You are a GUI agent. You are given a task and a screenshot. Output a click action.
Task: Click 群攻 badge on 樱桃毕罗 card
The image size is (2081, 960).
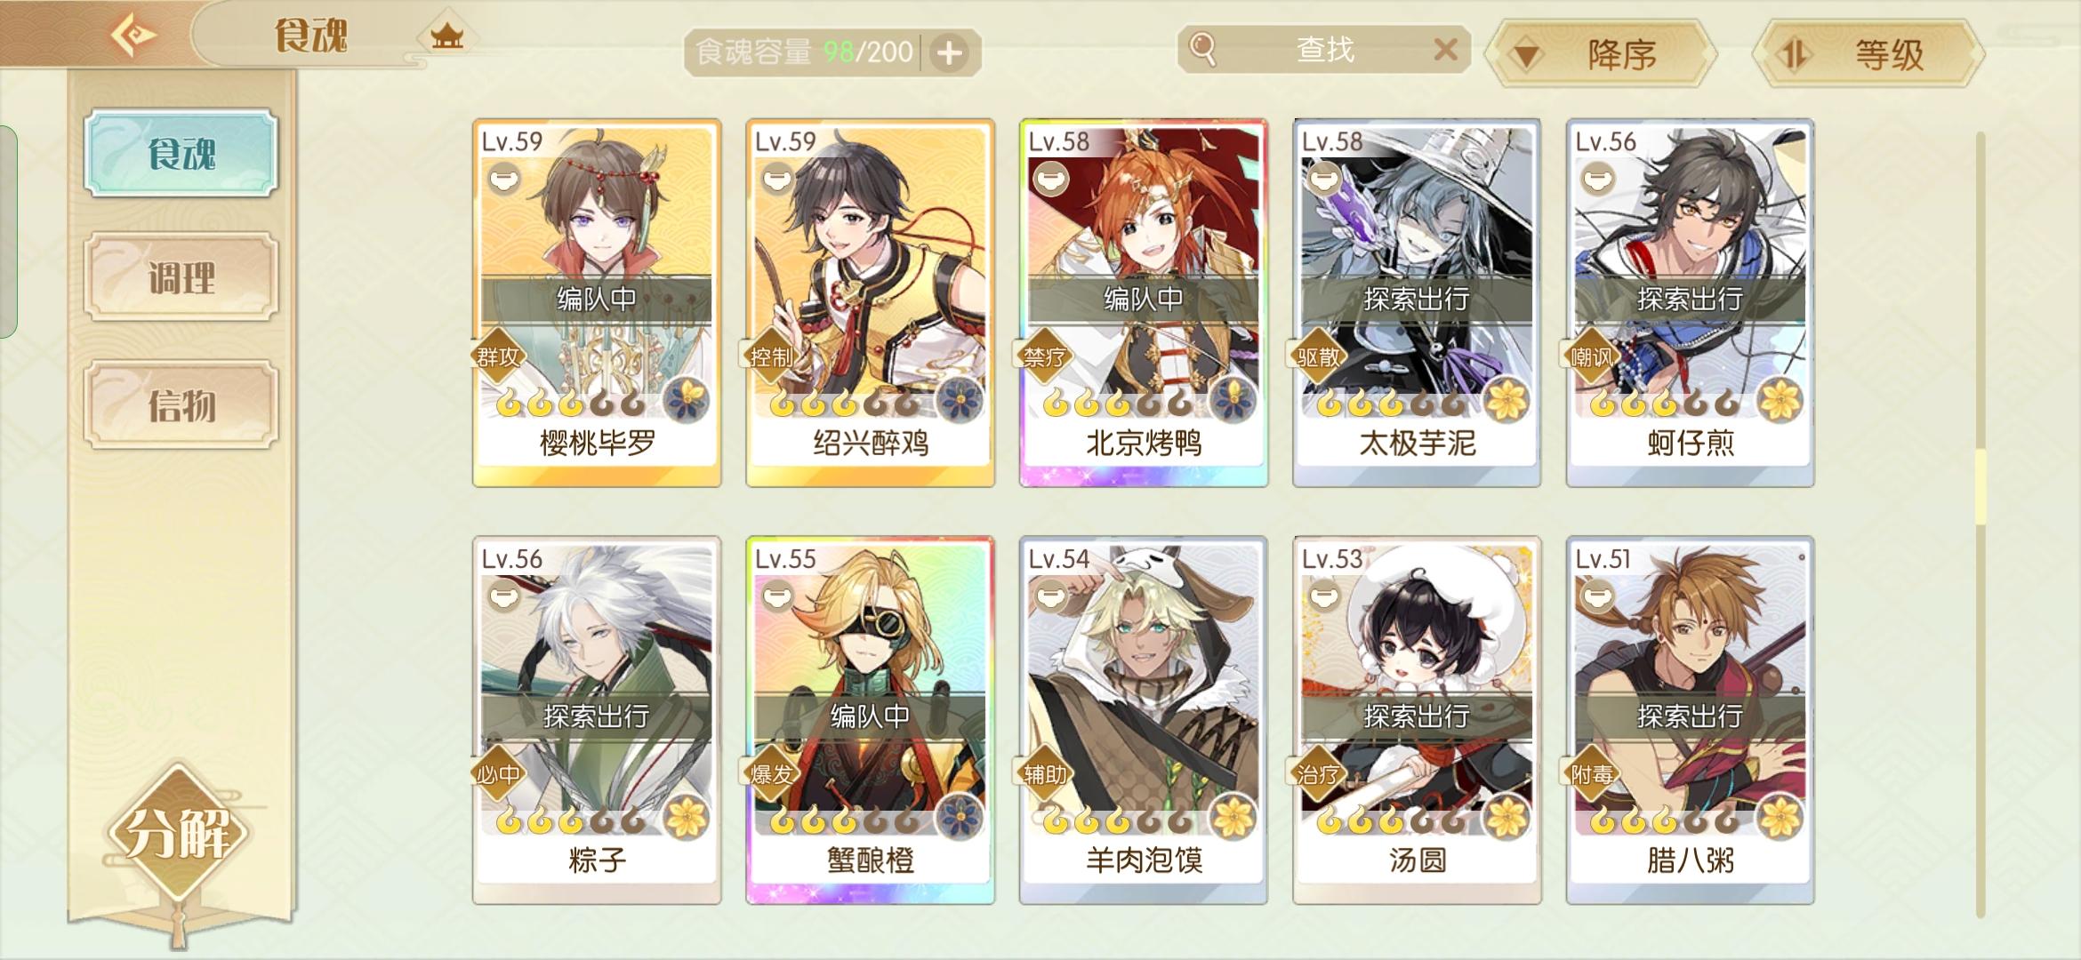498,357
